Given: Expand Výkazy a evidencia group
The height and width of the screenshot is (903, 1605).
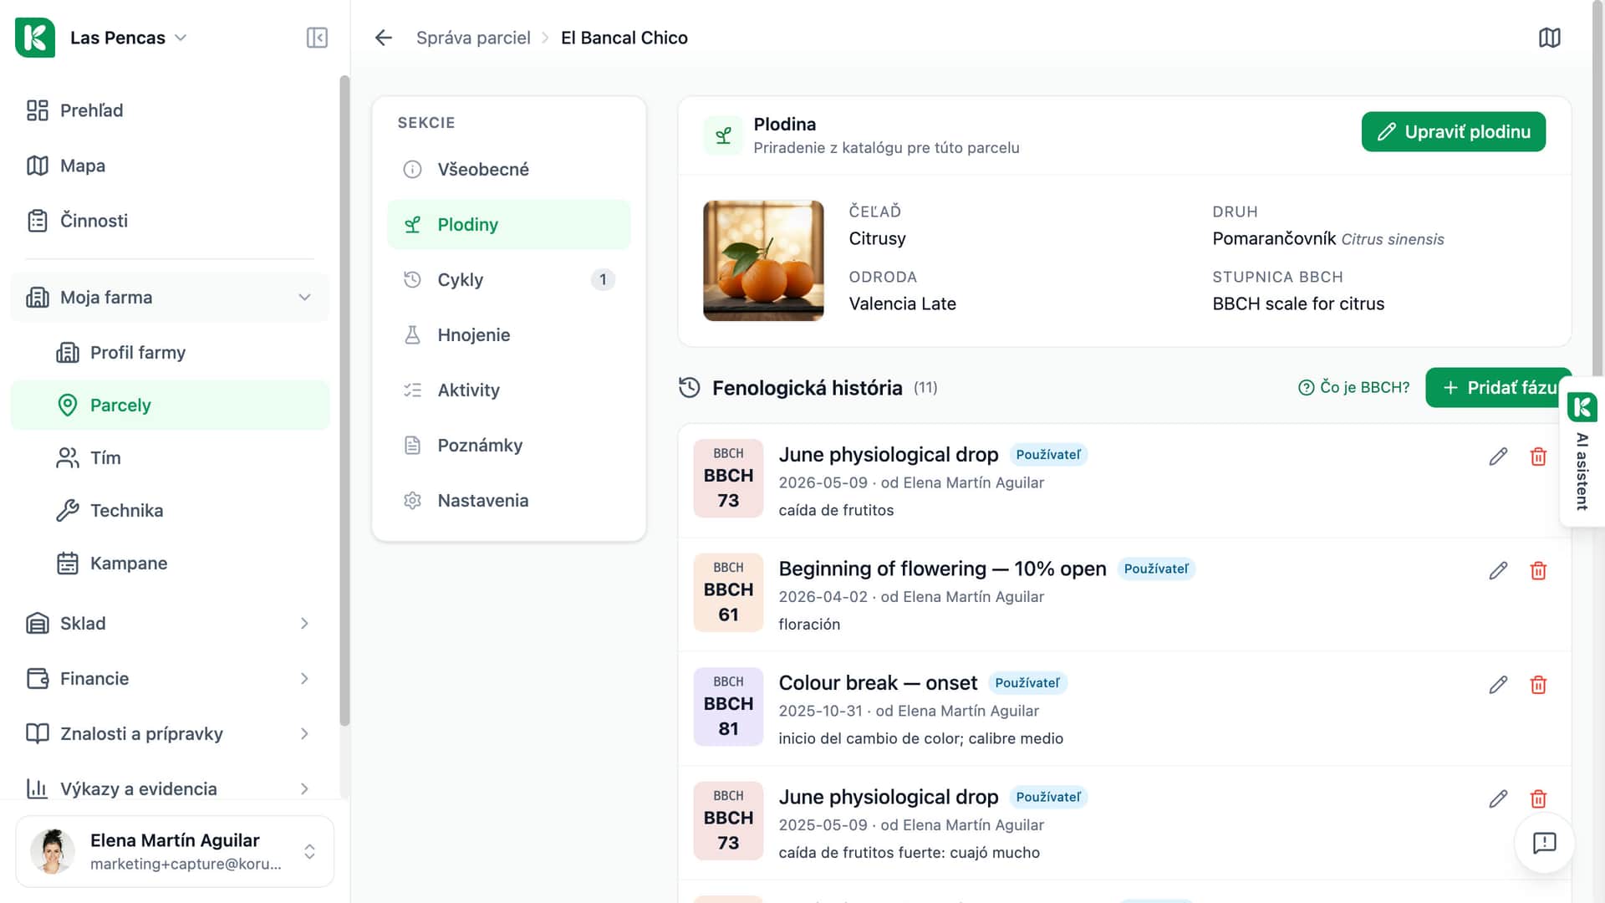Looking at the screenshot, I should pyautogui.click(x=170, y=789).
